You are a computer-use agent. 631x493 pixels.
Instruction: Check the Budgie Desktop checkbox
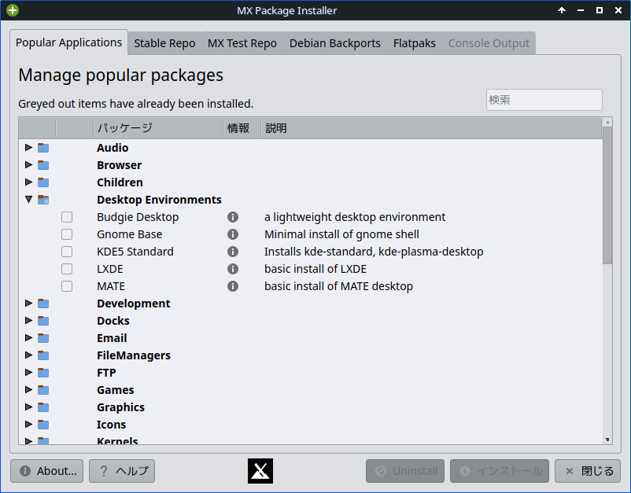tap(67, 217)
